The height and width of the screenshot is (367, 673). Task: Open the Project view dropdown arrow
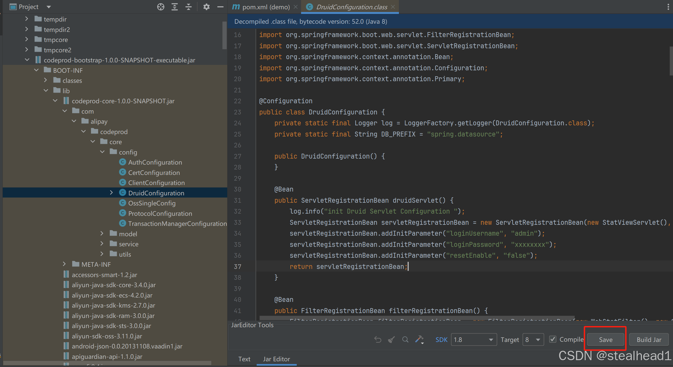pyautogui.click(x=48, y=7)
